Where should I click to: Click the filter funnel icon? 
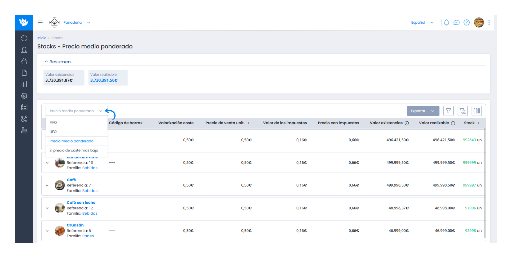448,111
